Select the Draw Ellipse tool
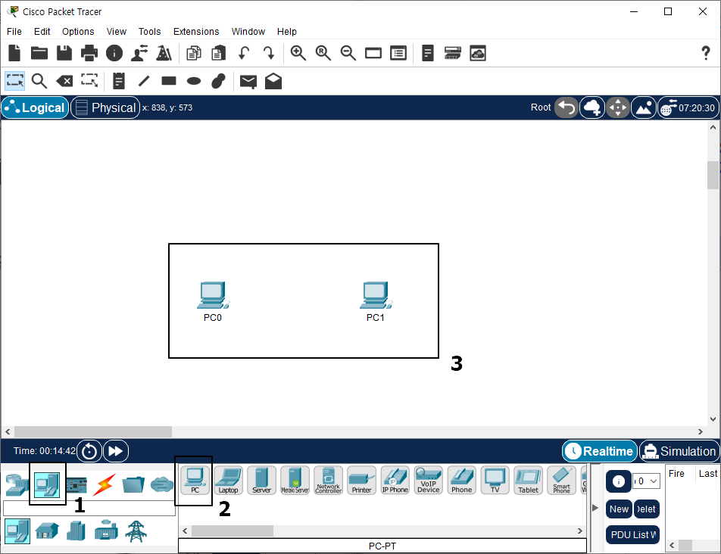 (194, 81)
